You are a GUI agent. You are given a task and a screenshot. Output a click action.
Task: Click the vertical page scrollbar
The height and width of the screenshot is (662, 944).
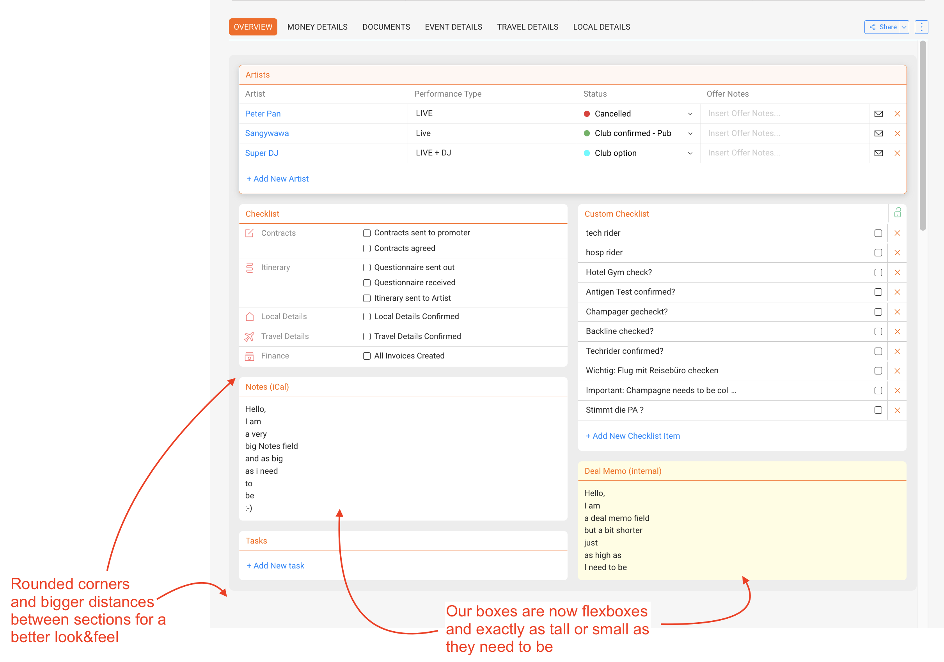click(923, 136)
